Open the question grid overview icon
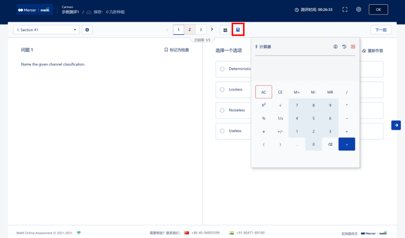The image size is (405, 238). pyautogui.click(x=225, y=30)
